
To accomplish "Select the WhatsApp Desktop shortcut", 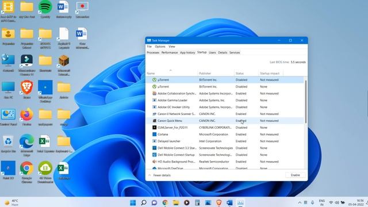I will point(45,91).
